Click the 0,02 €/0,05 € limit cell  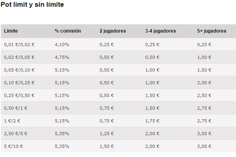click(19, 57)
